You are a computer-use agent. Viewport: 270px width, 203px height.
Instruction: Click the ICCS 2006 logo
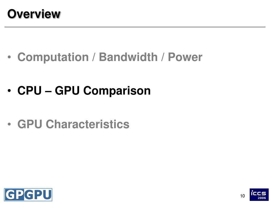tap(259, 195)
